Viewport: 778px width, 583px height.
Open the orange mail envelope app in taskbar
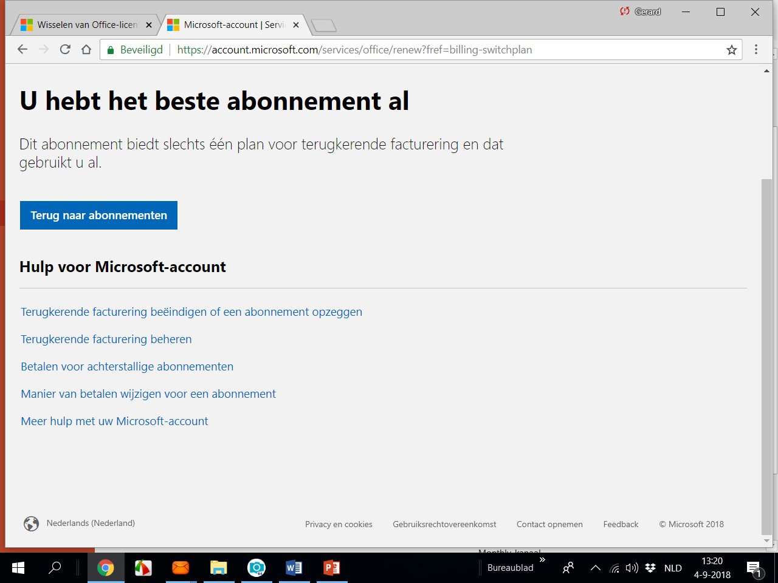tap(181, 568)
